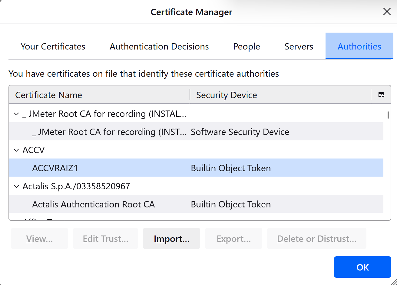The width and height of the screenshot is (397, 285).
Task: Click the Edit Trust... button
Action: [105, 239]
